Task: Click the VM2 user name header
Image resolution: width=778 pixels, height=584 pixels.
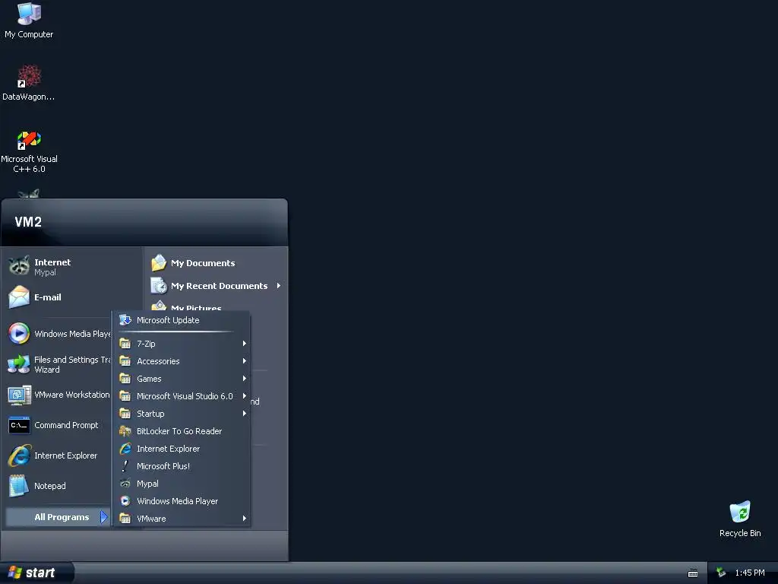Action: [28, 222]
